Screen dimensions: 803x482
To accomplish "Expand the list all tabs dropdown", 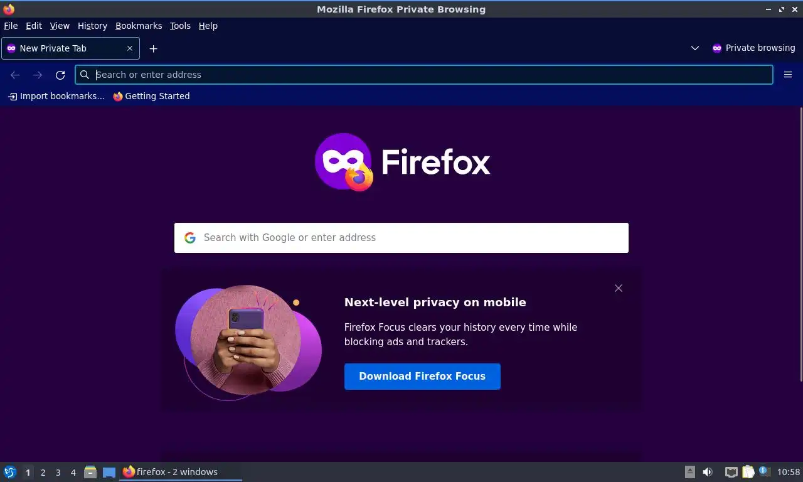I will coord(694,48).
